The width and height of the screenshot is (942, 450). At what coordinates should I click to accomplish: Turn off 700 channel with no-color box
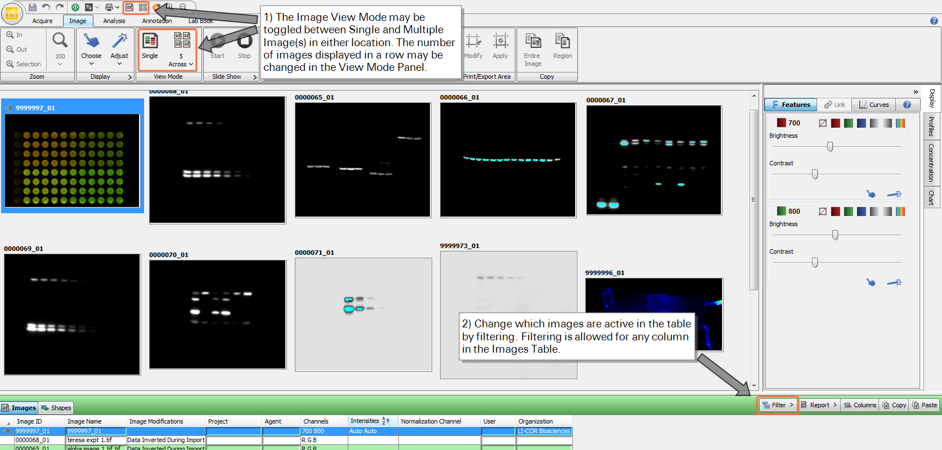click(823, 123)
